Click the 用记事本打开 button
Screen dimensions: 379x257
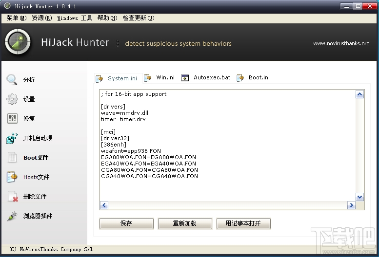[243, 223]
